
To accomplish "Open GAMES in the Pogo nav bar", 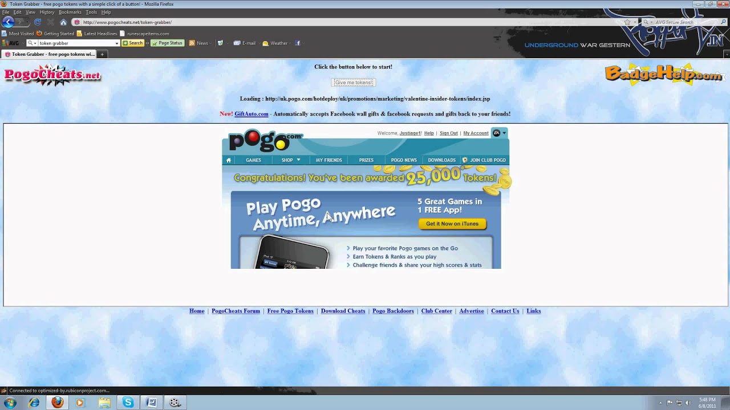I will (x=253, y=160).
